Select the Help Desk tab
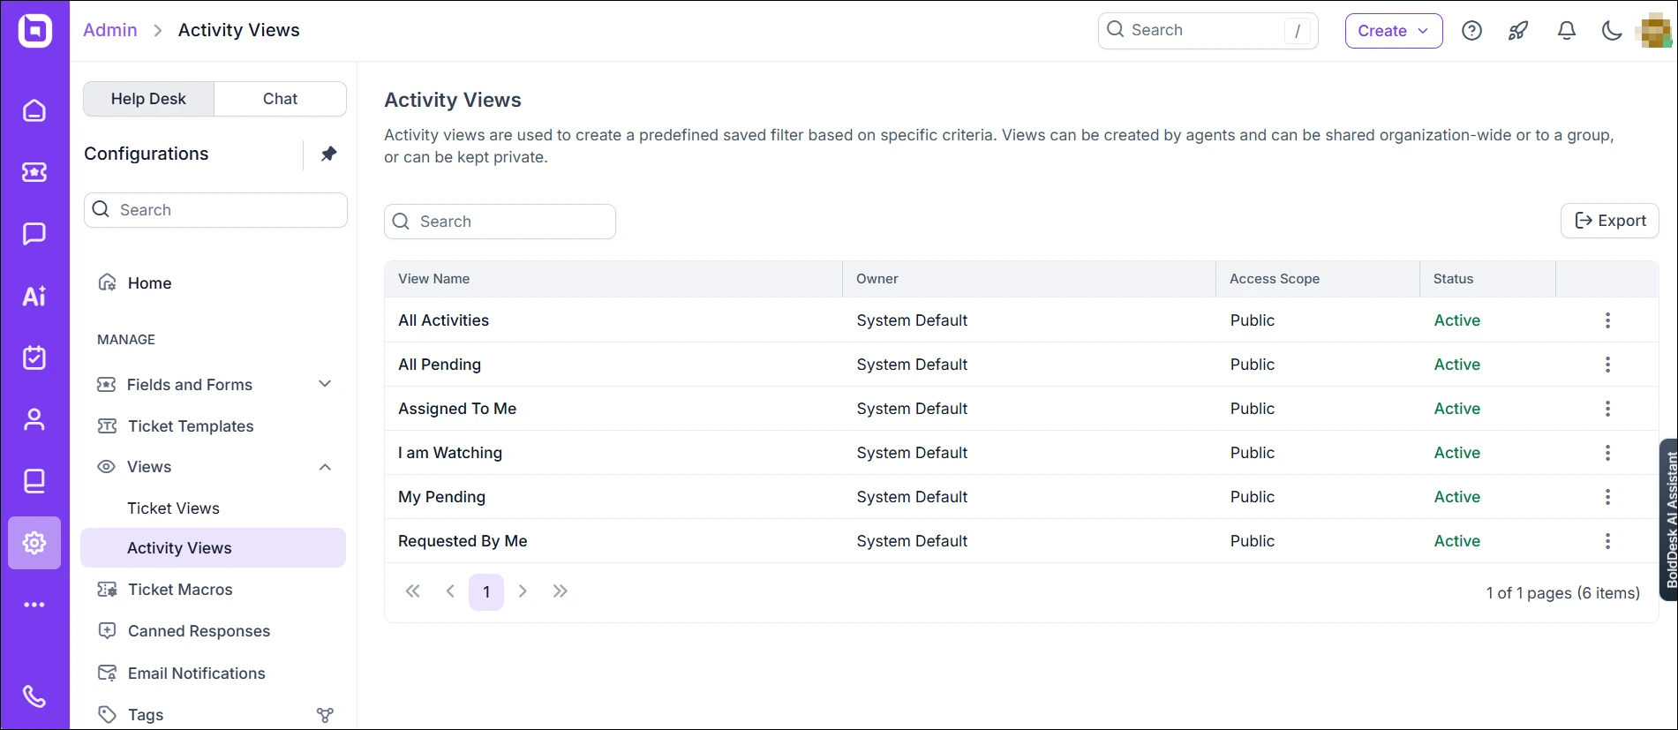The width and height of the screenshot is (1678, 730). point(148,99)
